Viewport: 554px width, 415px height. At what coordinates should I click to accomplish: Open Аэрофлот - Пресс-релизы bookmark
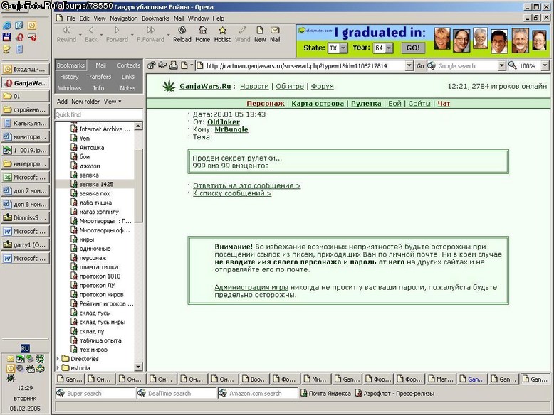coord(394,393)
